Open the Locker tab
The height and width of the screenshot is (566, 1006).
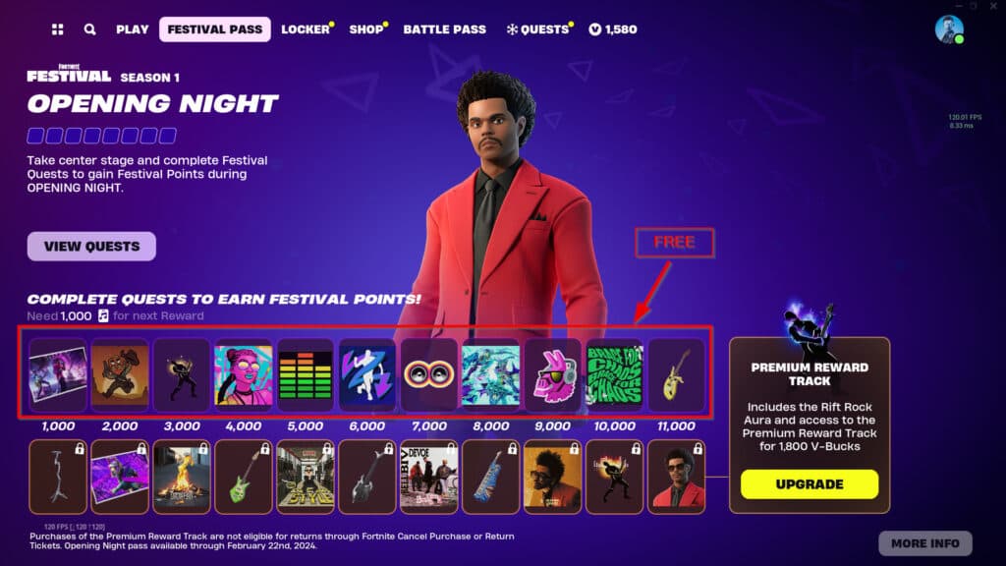pyautogui.click(x=307, y=29)
